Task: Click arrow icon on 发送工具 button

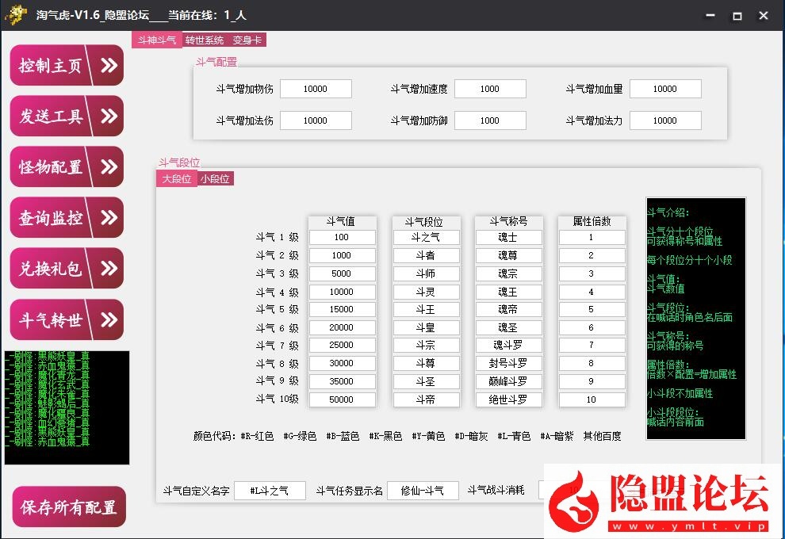Action: click(109, 116)
